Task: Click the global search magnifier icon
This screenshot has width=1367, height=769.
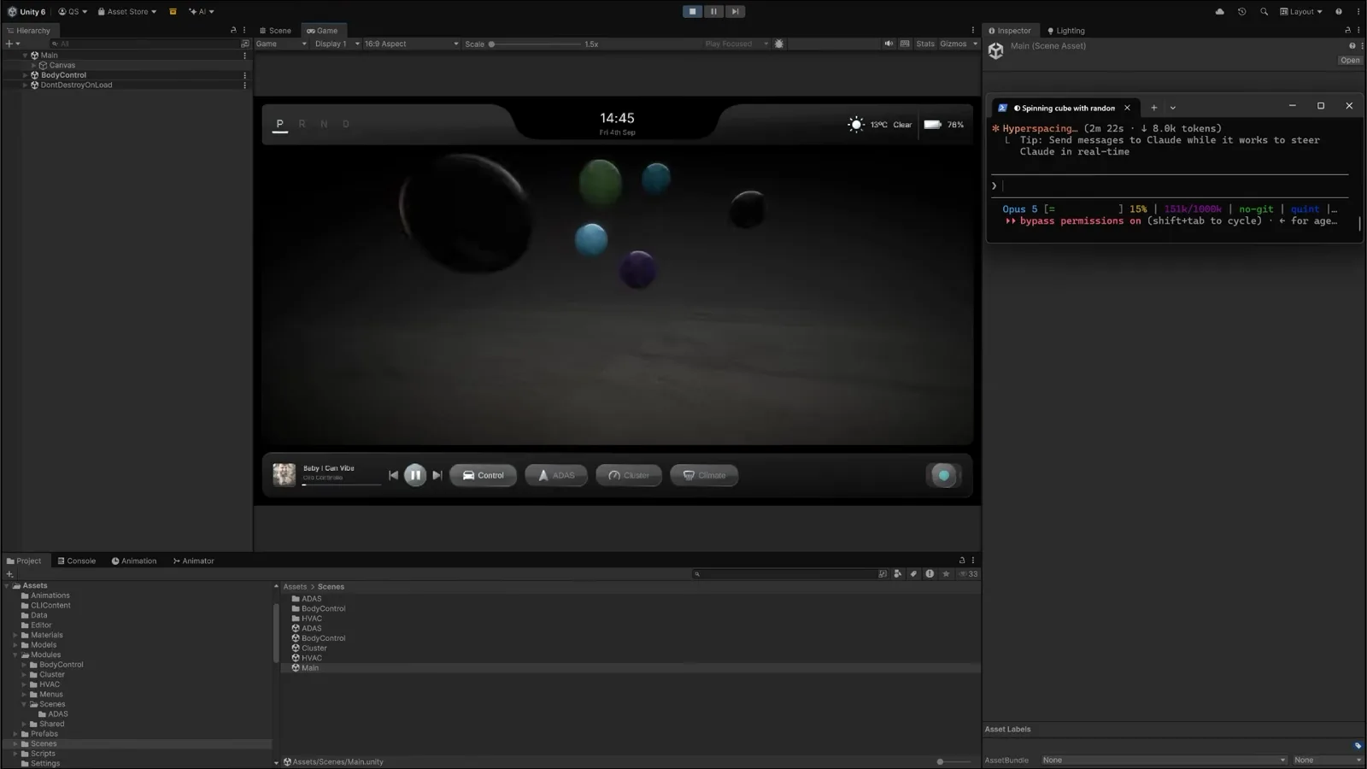Action: 1264,11
